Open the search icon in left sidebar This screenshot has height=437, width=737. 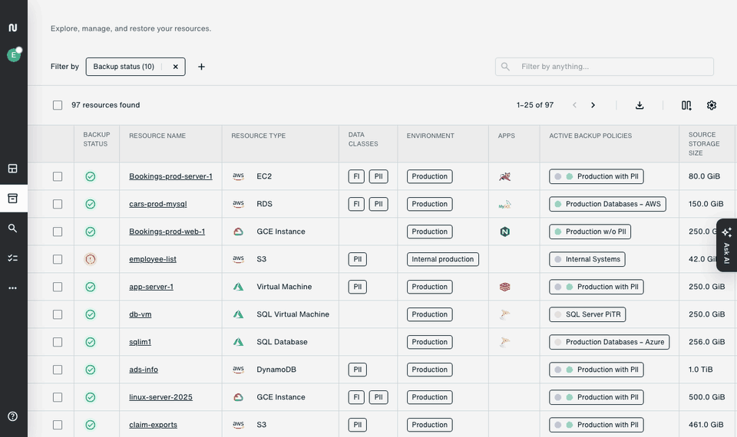click(x=13, y=228)
